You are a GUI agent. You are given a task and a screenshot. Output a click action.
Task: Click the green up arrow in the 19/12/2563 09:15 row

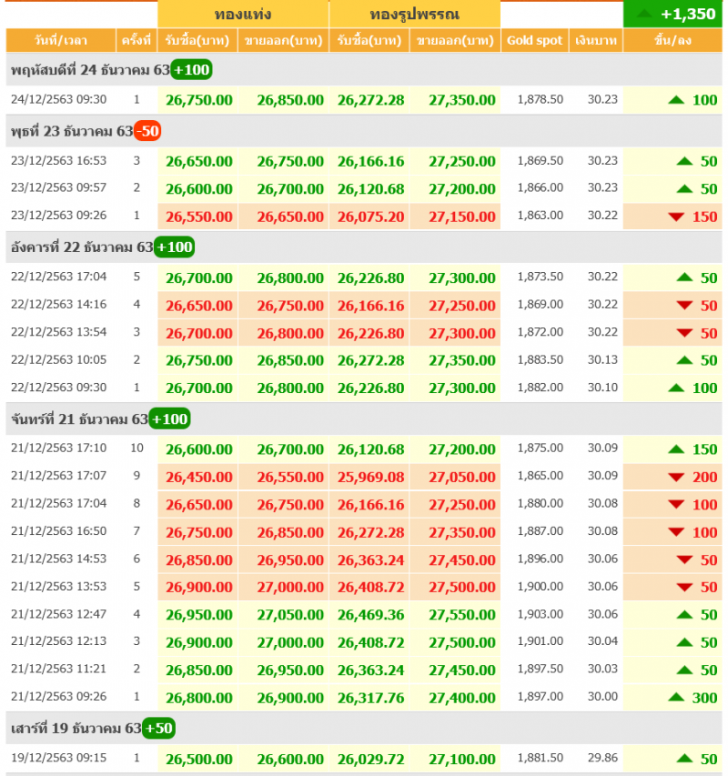pos(684,758)
